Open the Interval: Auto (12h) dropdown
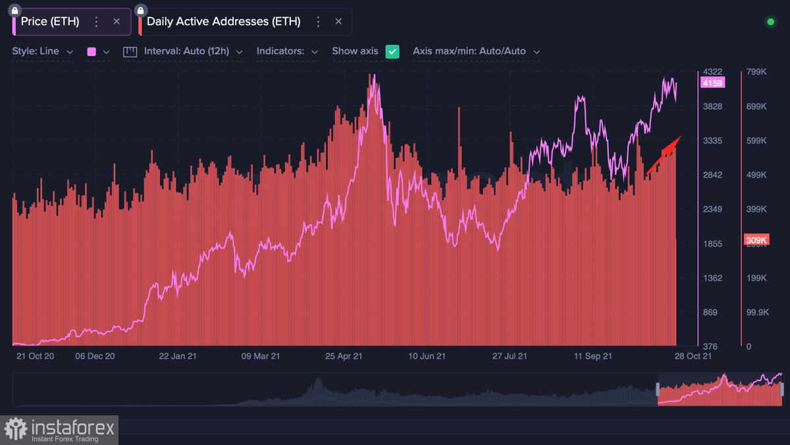This screenshot has width=790, height=445. [194, 51]
